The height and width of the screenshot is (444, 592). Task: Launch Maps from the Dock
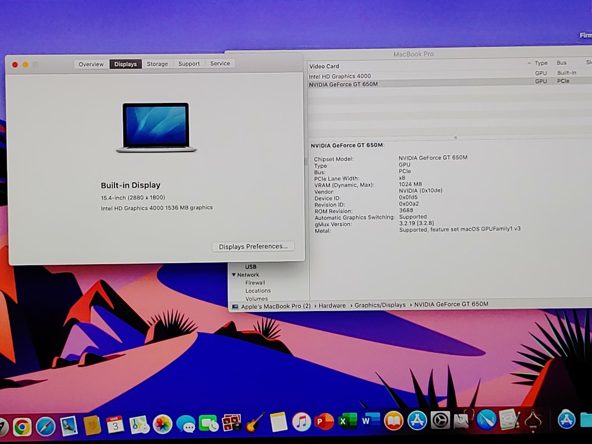click(x=139, y=424)
